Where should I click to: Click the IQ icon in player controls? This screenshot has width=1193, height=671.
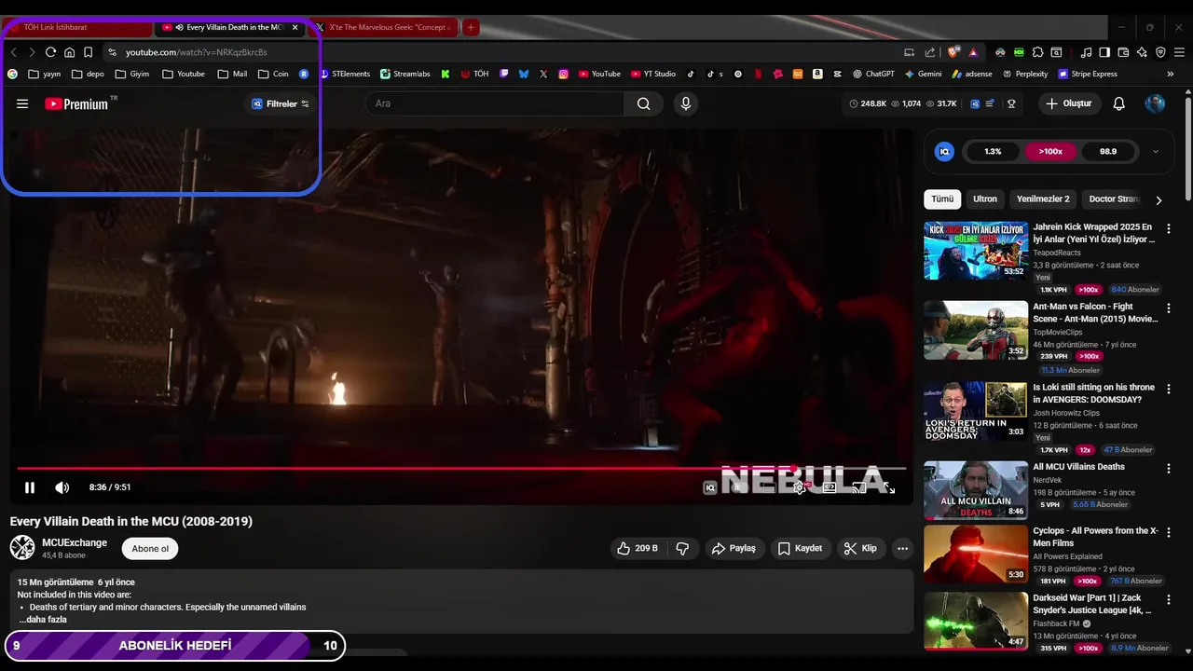(710, 487)
